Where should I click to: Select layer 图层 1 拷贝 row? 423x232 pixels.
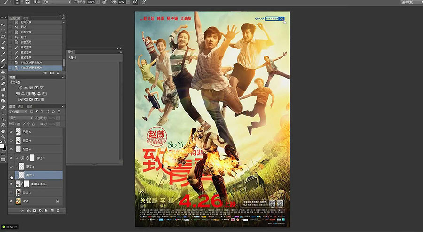(35, 184)
